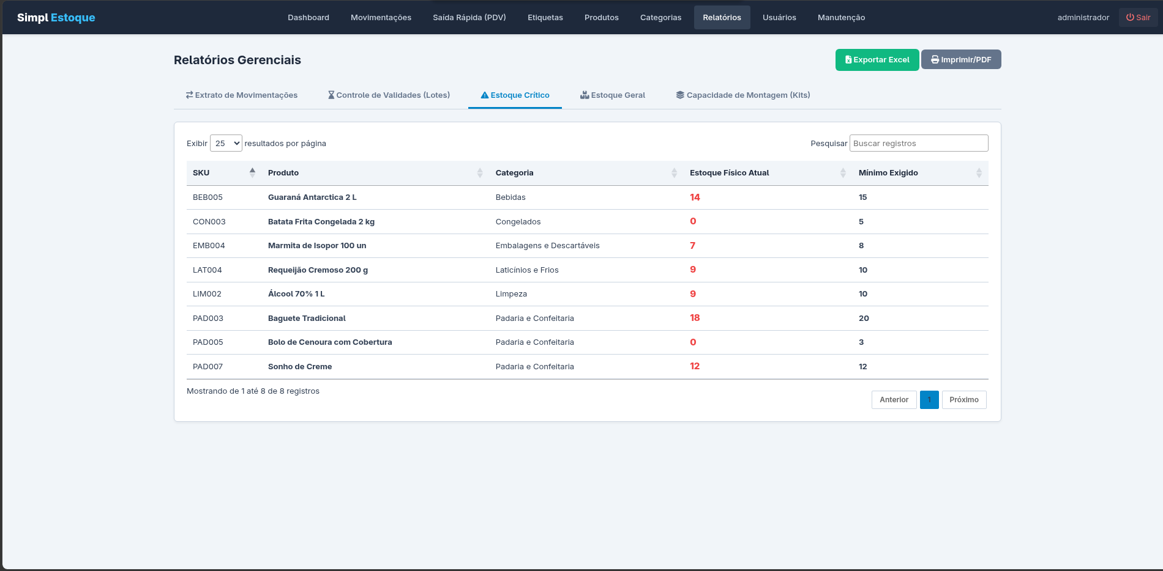This screenshot has height=571, width=1163.
Task: Click product Sonho de Creme
Action: 300,367
